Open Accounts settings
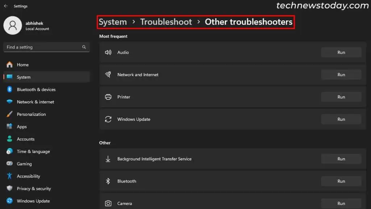This screenshot has width=371, height=209. point(47,139)
